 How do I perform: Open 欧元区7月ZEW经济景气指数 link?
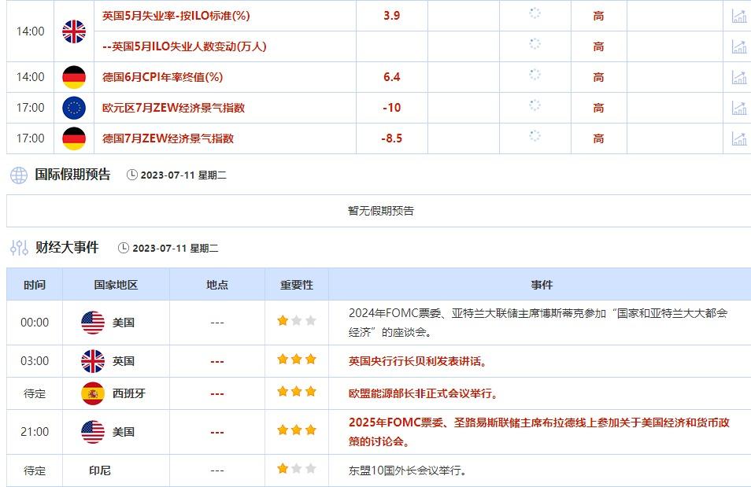(x=173, y=108)
